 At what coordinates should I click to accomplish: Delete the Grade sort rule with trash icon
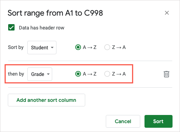(167, 74)
